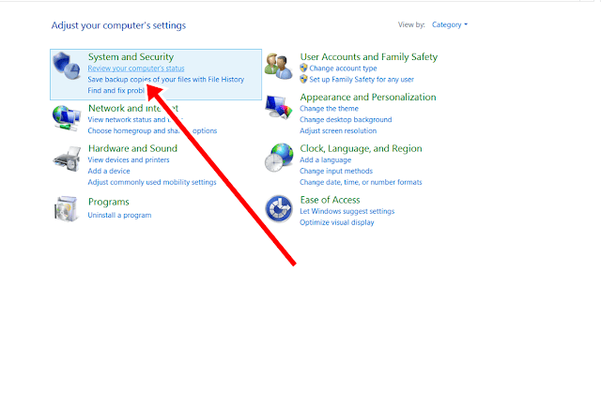This screenshot has height=394, width=601.
Task: Open System and Security heading
Action: pyautogui.click(x=131, y=56)
